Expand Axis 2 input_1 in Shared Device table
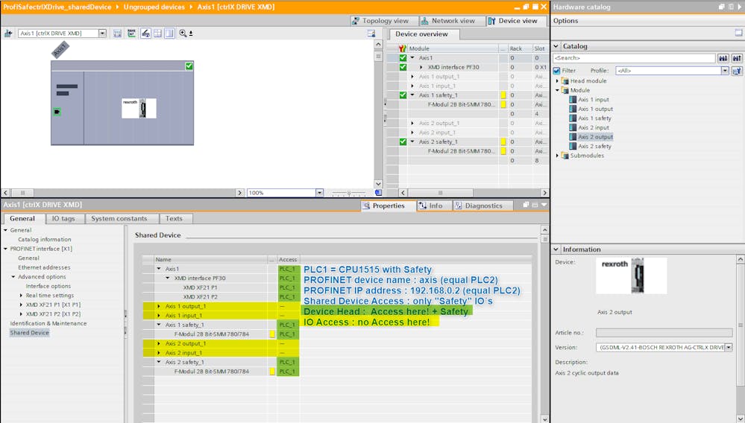This screenshot has height=423, width=745. click(x=159, y=353)
